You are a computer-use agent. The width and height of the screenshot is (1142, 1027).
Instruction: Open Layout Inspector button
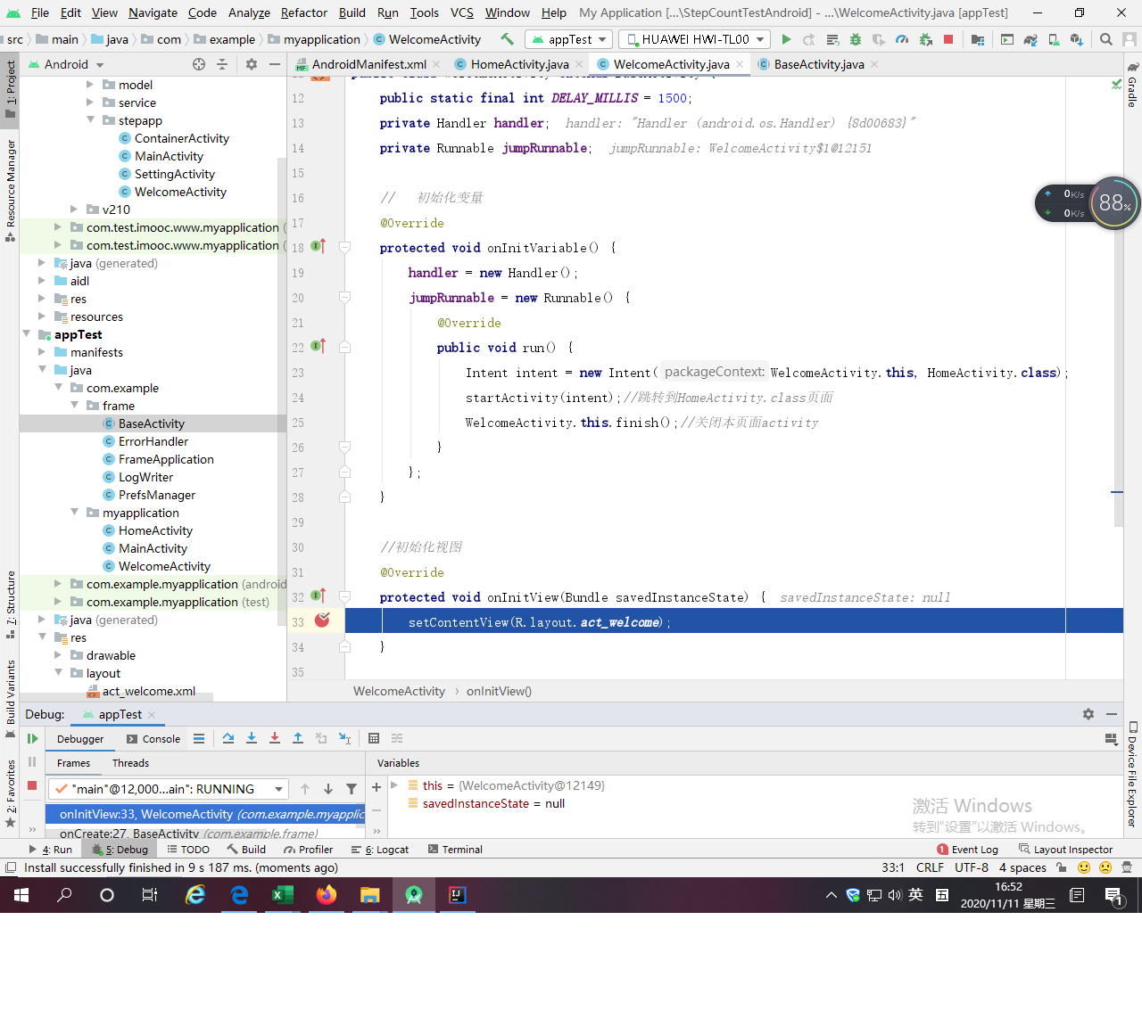click(x=1065, y=850)
